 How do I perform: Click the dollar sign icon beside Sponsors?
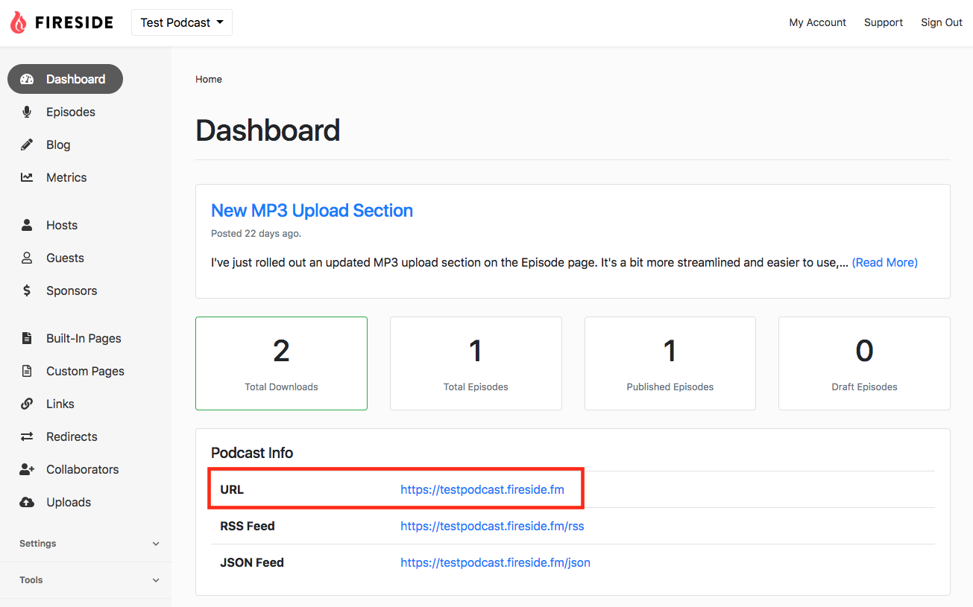coord(27,290)
